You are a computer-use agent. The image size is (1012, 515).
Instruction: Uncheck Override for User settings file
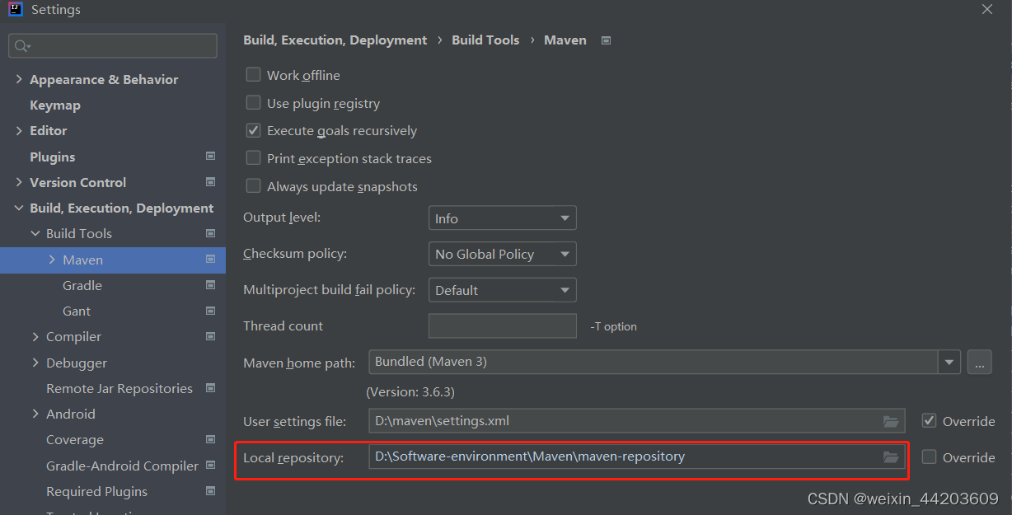(x=929, y=420)
